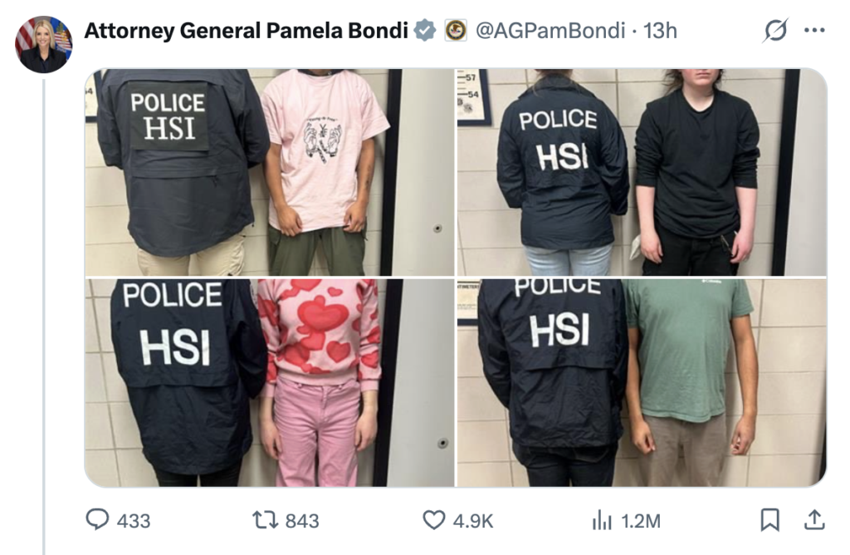The image size is (850, 555).
Task: Click the blue verified checkmark badge
Action: [425, 31]
